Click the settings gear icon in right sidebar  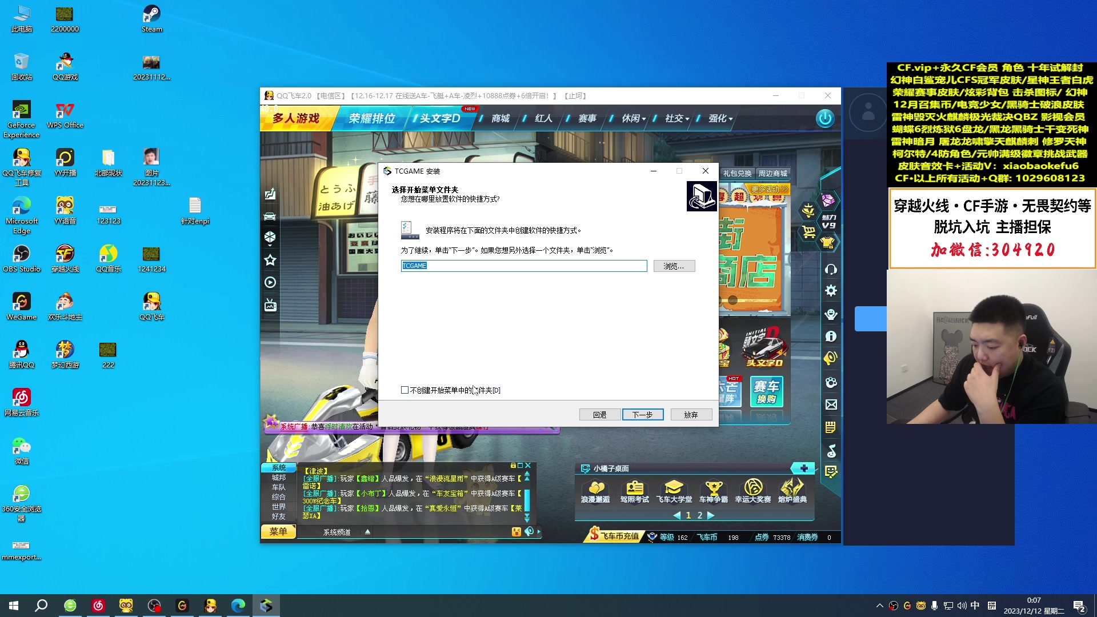coord(831,291)
